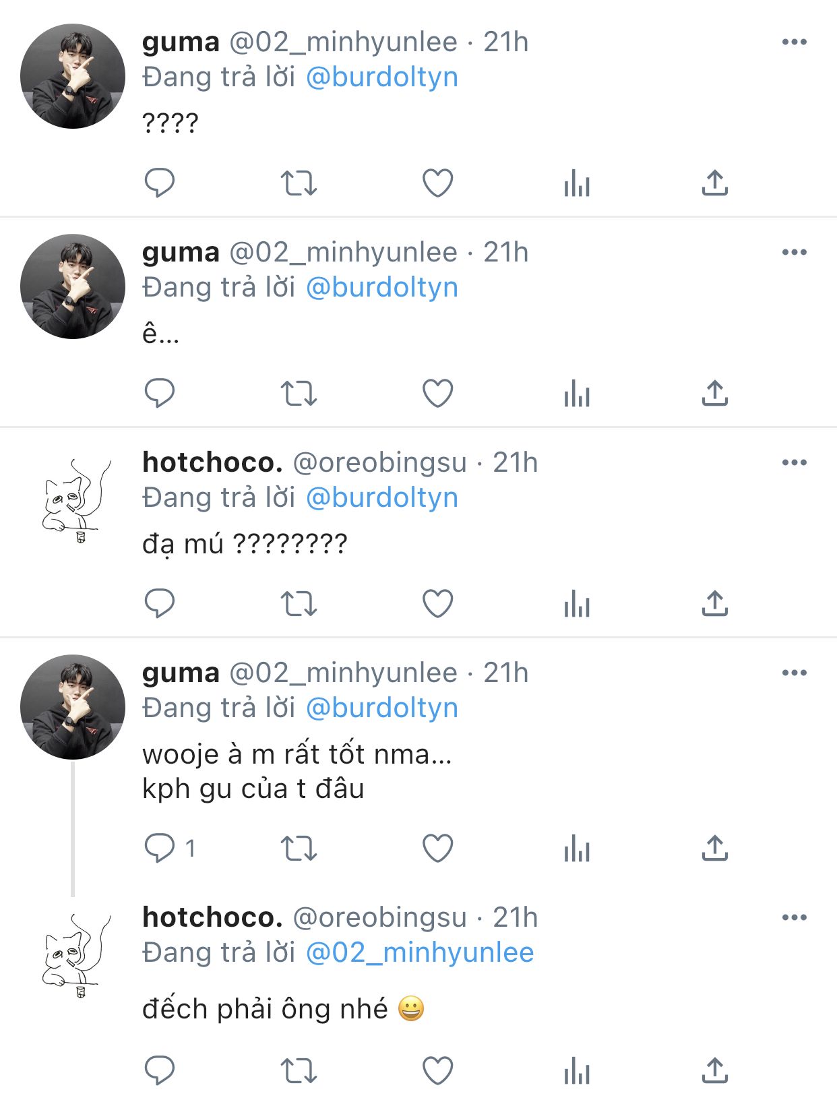Share guma's "wooje à" tweet
Image resolution: width=837 pixels, height=1102 pixels.
tap(715, 848)
